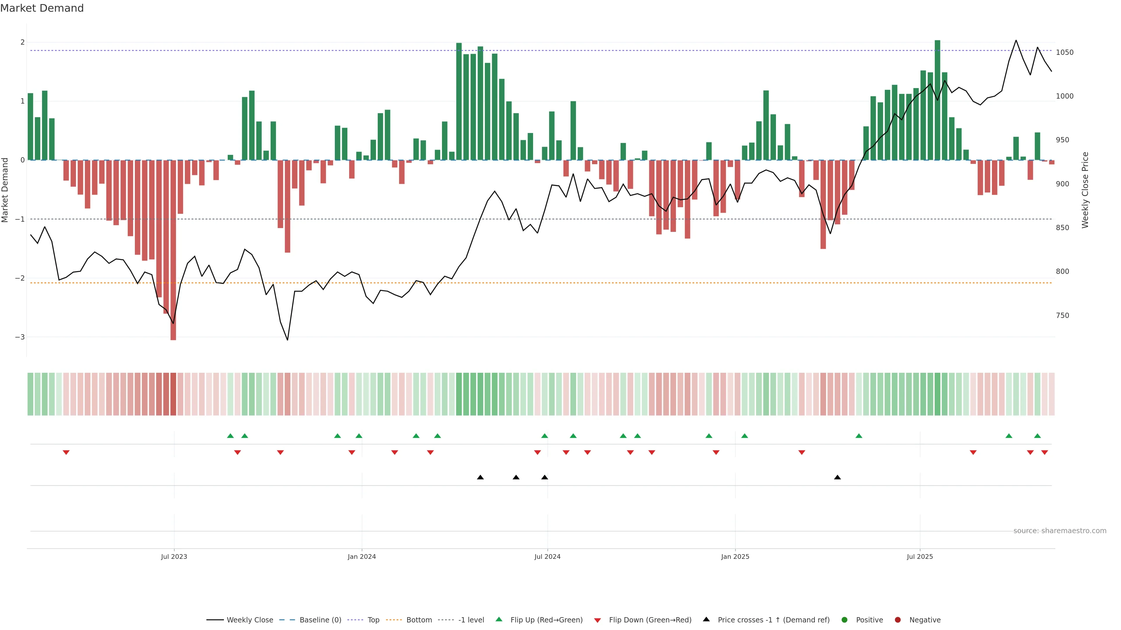The height and width of the screenshot is (630, 1121).
Task: Click the Bottom legend line marker
Action: coord(394,620)
